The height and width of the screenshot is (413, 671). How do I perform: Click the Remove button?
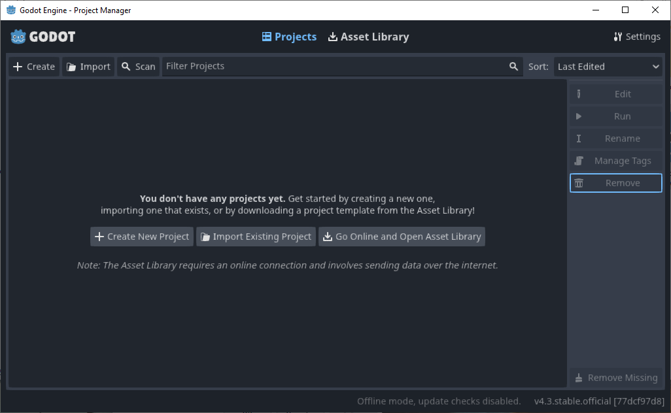[x=616, y=183]
